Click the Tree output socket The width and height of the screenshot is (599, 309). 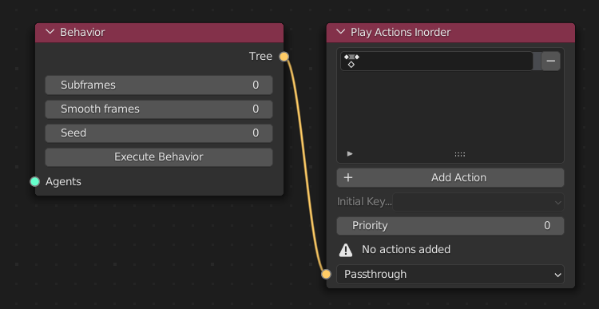[x=284, y=57]
